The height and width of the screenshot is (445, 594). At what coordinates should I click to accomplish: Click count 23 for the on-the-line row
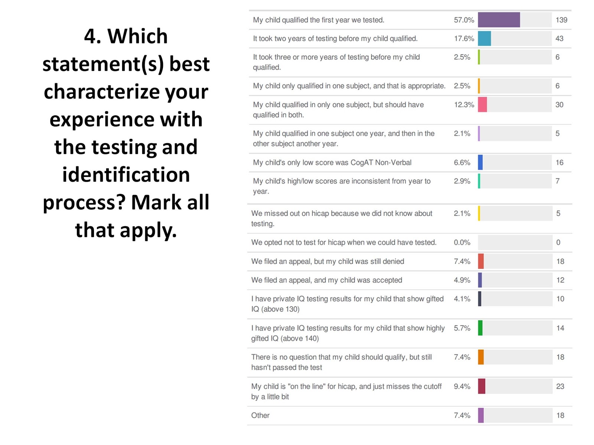[x=560, y=386]
